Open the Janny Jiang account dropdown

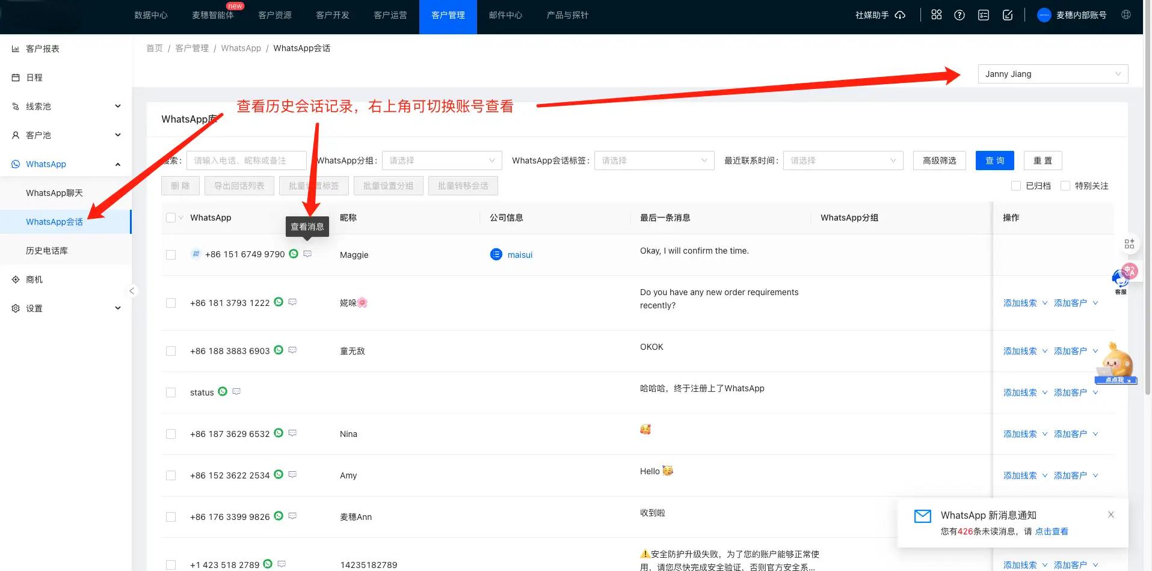point(1052,74)
